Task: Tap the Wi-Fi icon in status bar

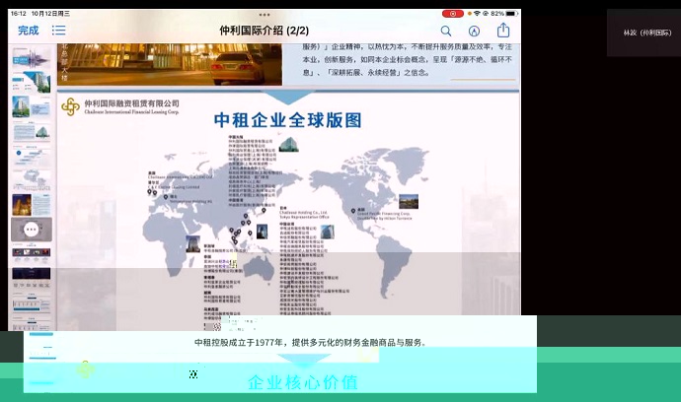Action: (477, 14)
